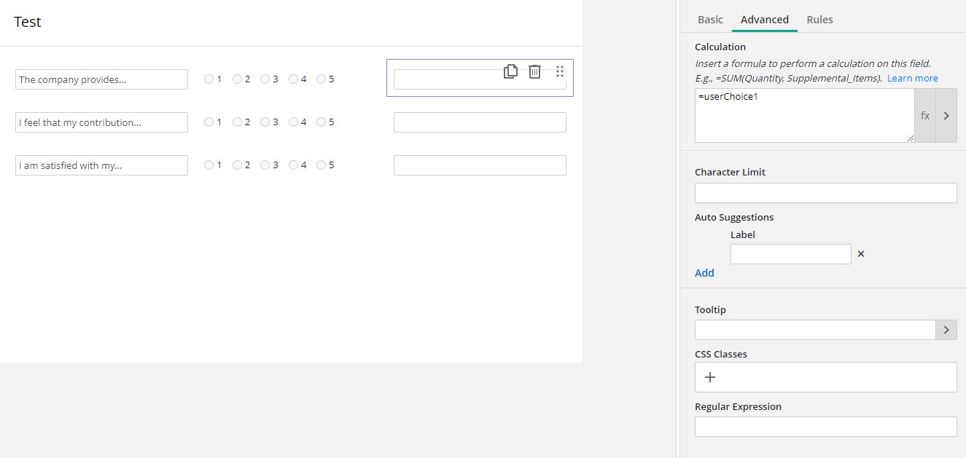Screen dimensions: 966x458
Task: Select rating 4 for 'The company provides' row
Action: (293, 79)
